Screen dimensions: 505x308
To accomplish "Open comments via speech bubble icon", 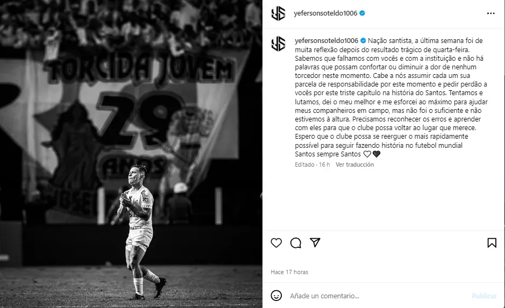I will tap(295, 243).
